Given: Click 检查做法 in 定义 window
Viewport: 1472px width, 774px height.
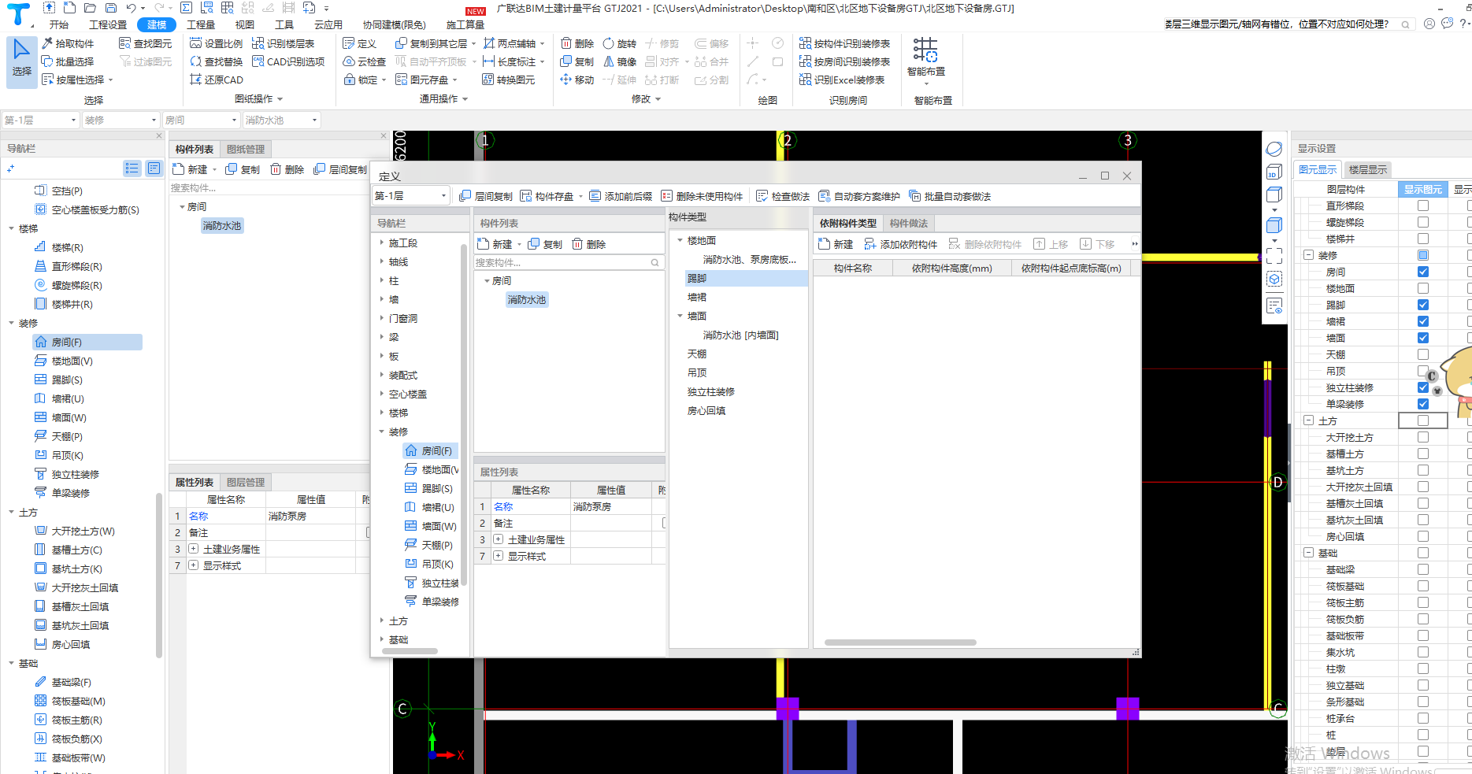Looking at the screenshot, I should tap(782, 196).
